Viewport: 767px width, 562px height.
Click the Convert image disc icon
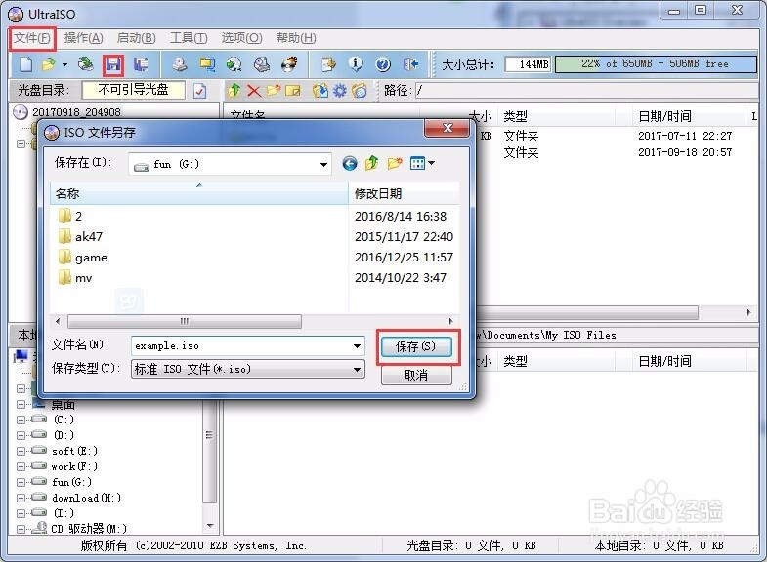(234, 64)
